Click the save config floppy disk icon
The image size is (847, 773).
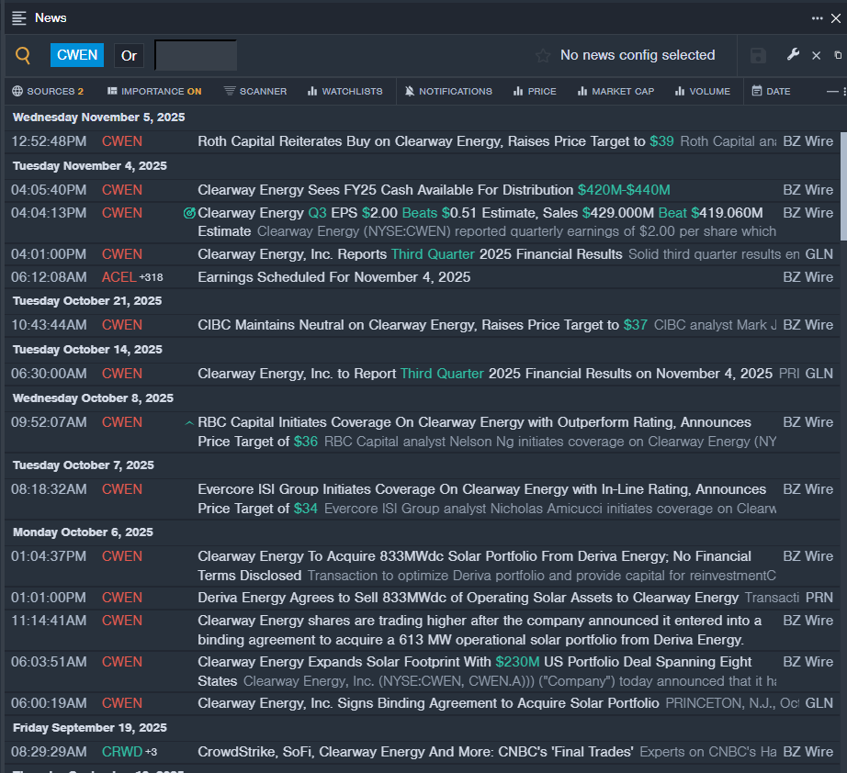click(758, 56)
